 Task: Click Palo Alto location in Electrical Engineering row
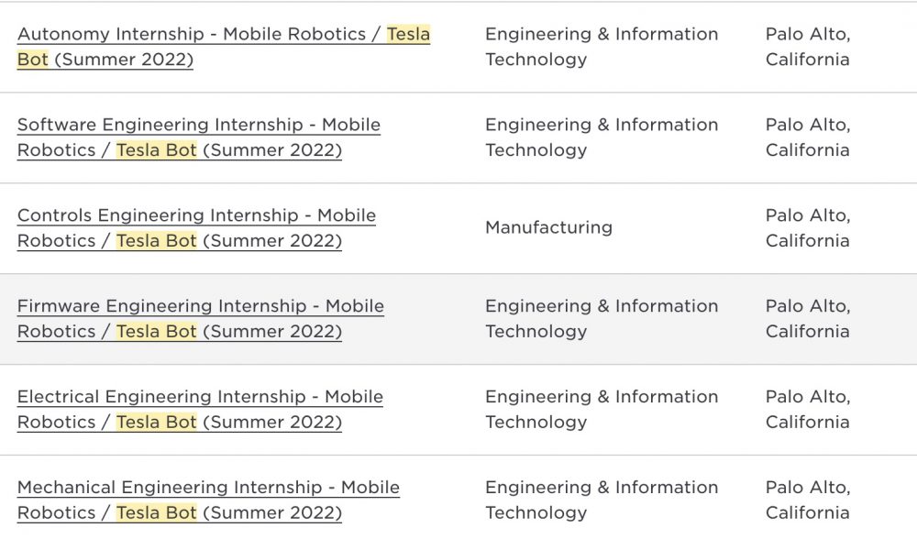coord(808,409)
